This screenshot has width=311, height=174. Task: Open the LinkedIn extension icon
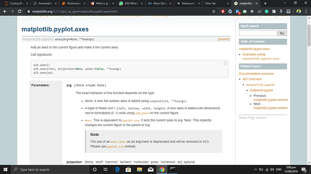tap(238, 12)
